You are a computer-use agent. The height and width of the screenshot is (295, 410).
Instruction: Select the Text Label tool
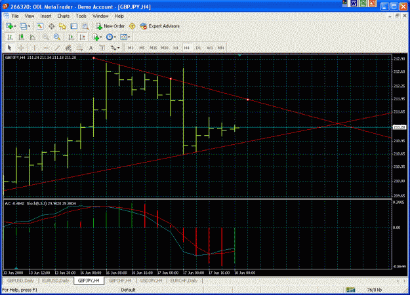(x=102, y=48)
